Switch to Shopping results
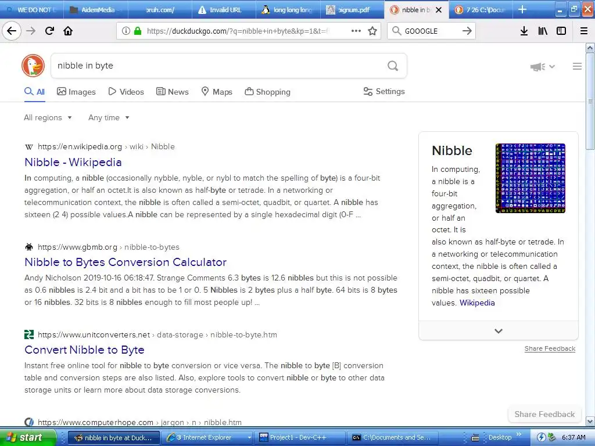595x446 pixels. (x=267, y=92)
